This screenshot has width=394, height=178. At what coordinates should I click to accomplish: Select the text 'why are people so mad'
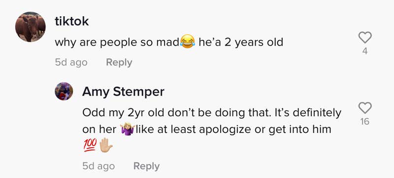pos(117,43)
